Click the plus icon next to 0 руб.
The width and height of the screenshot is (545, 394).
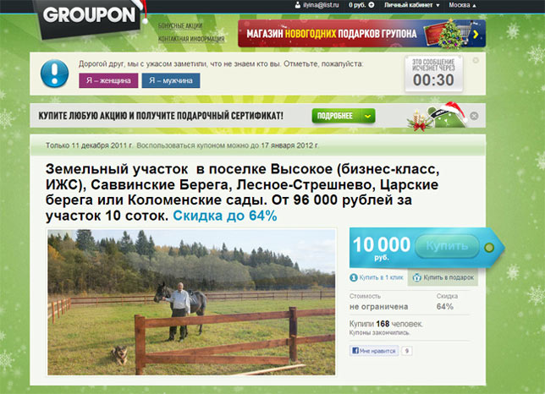point(372,5)
